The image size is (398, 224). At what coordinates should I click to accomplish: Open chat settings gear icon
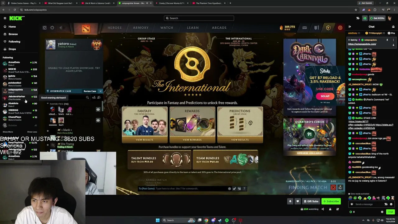click(382, 212)
